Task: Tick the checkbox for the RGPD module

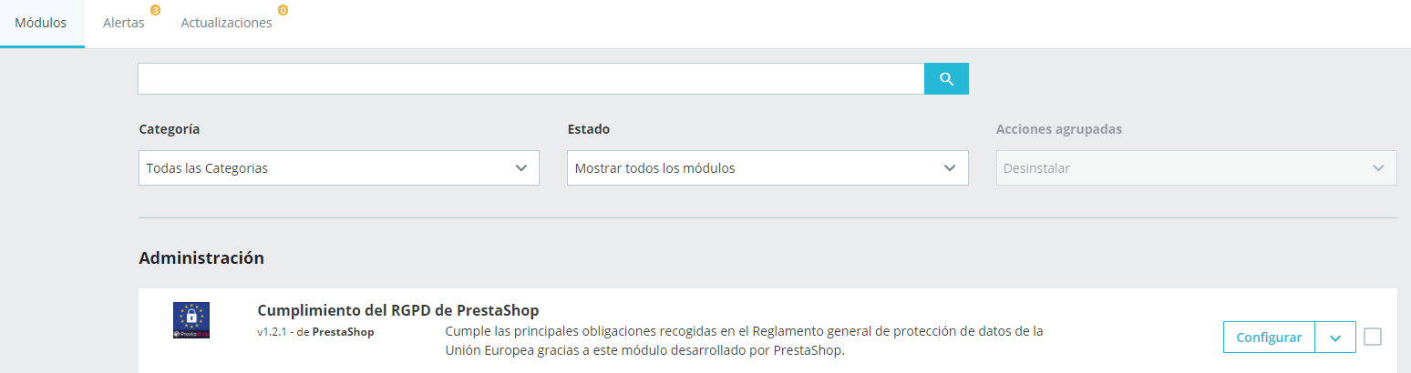Action: tap(1373, 337)
